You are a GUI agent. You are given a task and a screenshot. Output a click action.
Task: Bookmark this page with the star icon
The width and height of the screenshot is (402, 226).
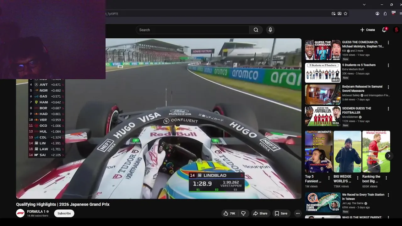point(345,13)
